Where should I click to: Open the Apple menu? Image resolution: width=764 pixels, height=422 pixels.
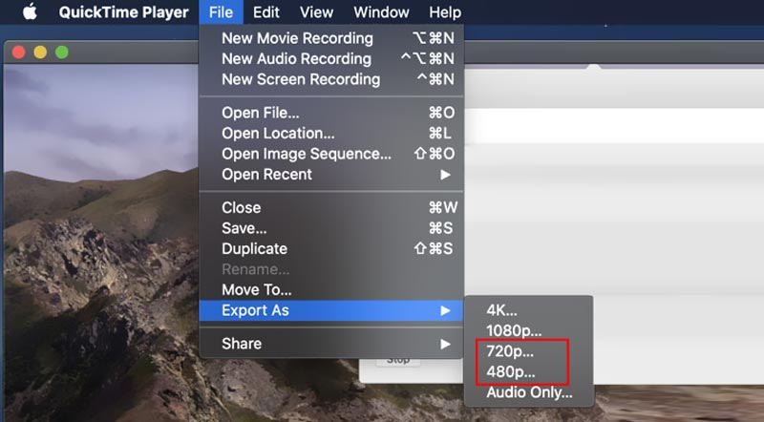tap(30, 11)
